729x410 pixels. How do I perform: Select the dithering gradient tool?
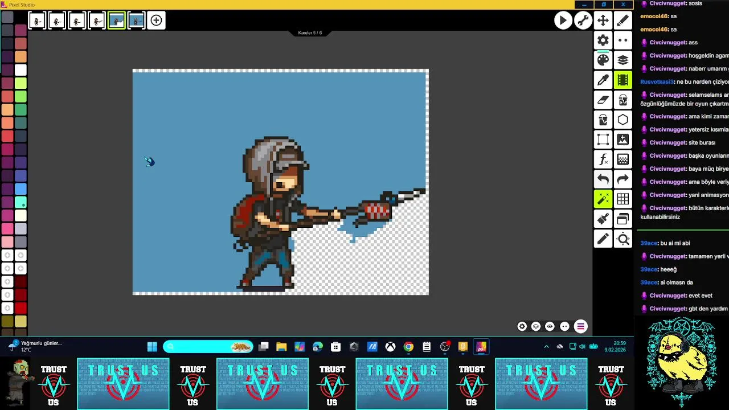[623, 159]
